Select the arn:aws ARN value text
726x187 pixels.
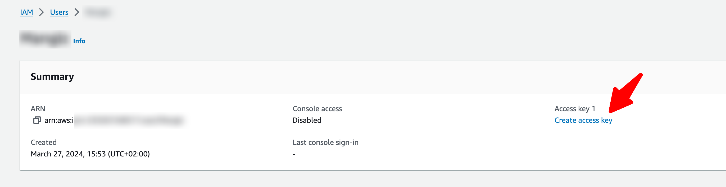(x=113, y=120)
